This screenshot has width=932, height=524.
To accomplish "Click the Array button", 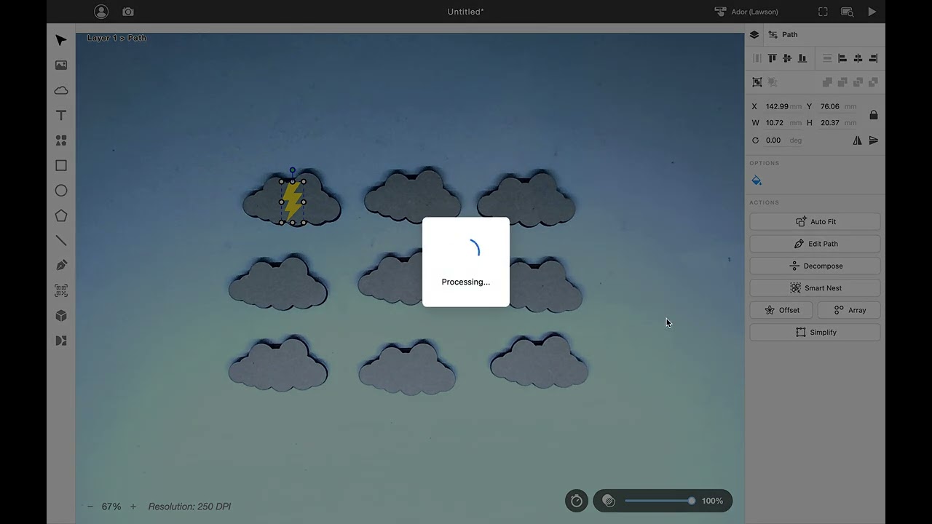I will tap(849, 310).
